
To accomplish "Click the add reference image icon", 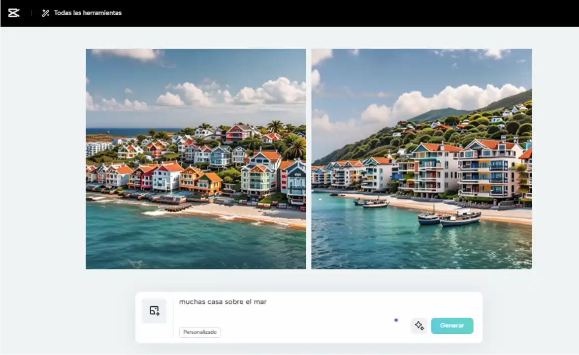I will [x=154, y=311].
